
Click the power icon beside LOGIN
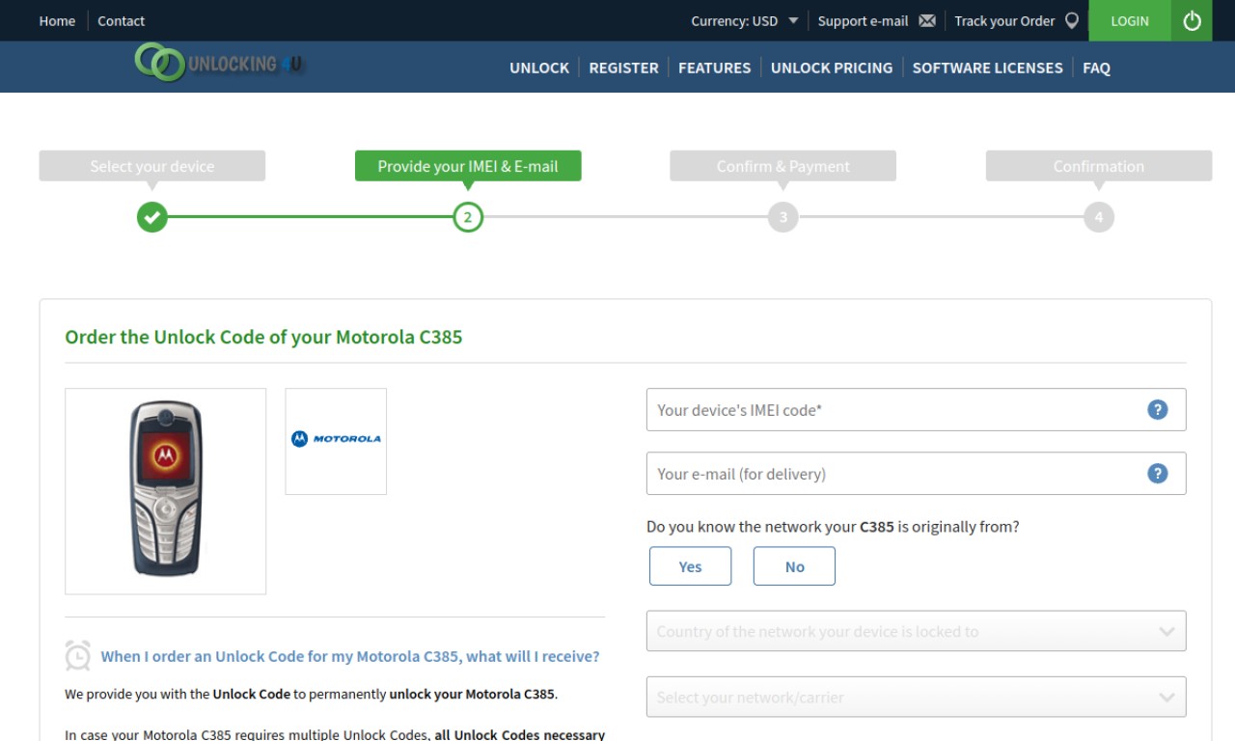pyautogui.click(x=1192, y=20)
